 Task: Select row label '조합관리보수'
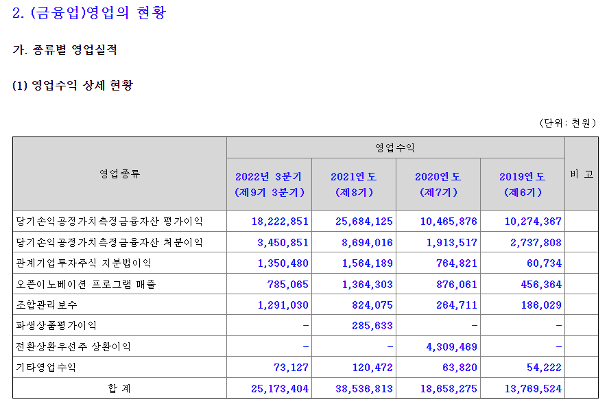pyautogui.click(x=47, y=305)
